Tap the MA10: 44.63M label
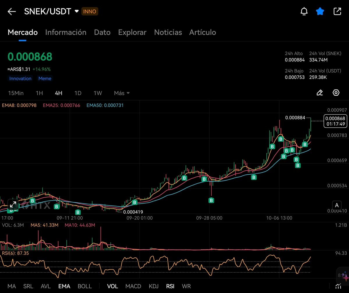Screen dimensions: 349x293 (x=80, y=225)
